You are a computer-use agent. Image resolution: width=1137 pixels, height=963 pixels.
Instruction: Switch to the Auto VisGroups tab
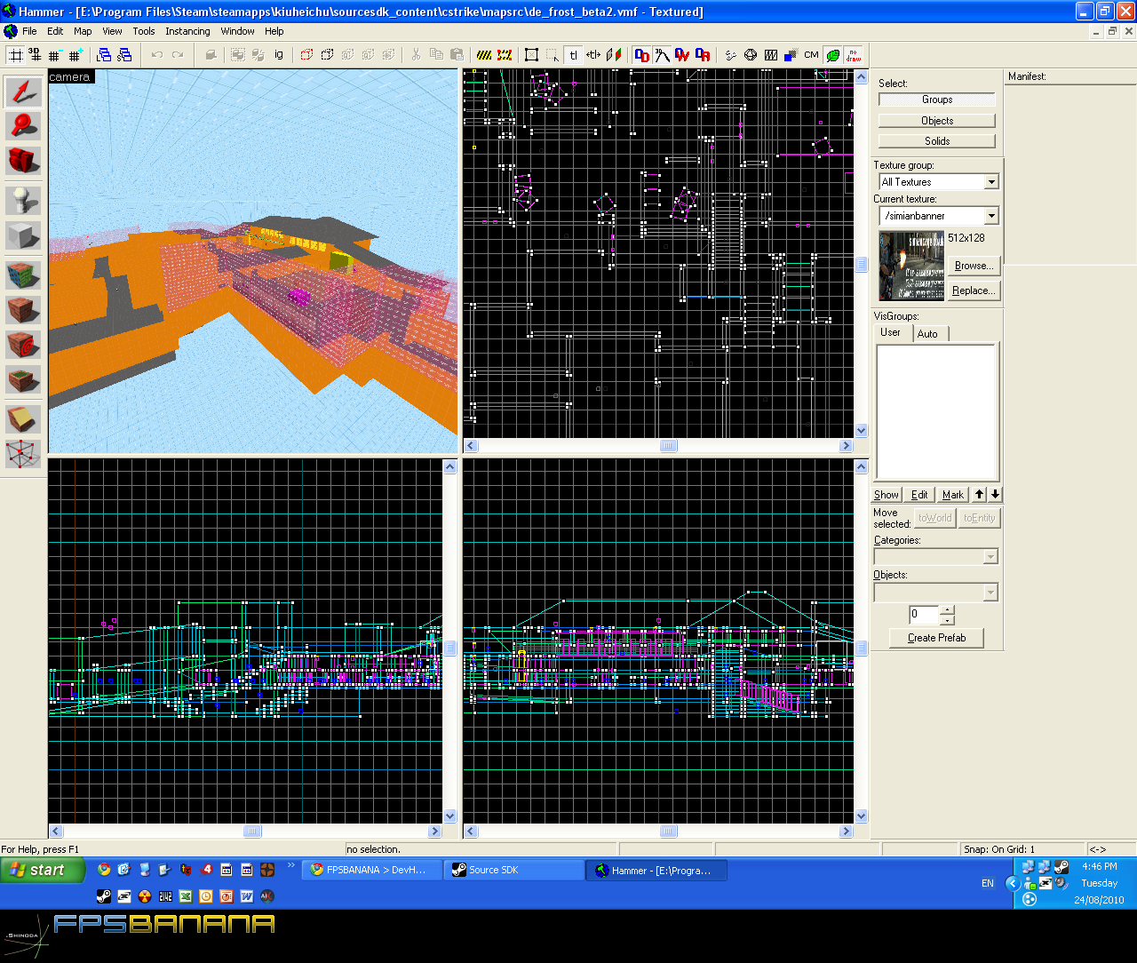tap(927, 334)
